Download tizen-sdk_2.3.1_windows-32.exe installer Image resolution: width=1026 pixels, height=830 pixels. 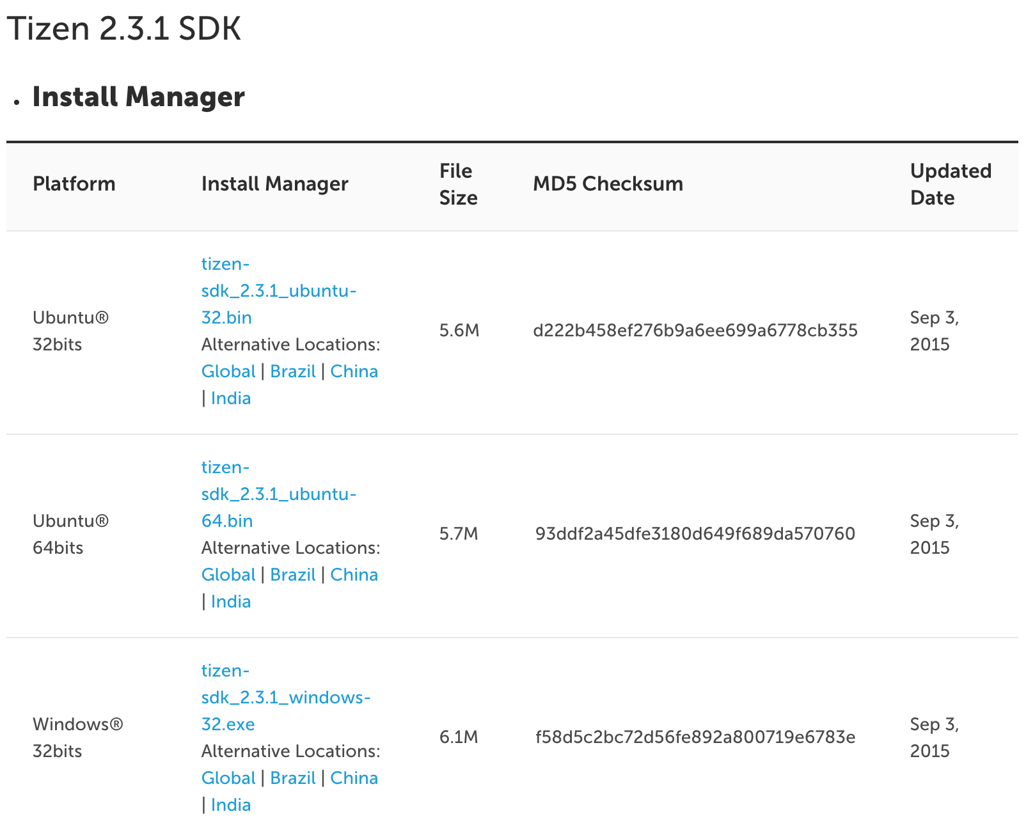click(286, 698)
